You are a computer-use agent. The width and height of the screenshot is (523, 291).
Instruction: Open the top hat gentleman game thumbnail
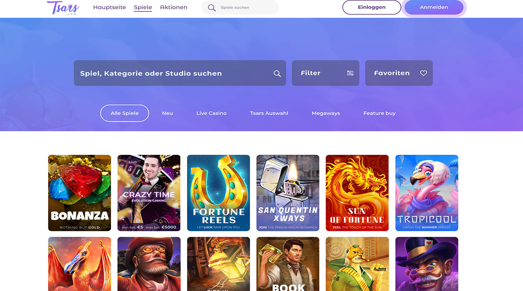click(427, 264)
